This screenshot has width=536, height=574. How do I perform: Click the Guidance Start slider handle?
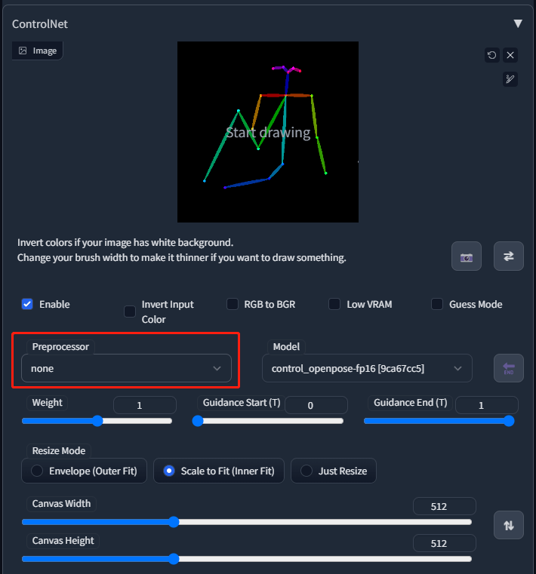[x=198, y=421]
